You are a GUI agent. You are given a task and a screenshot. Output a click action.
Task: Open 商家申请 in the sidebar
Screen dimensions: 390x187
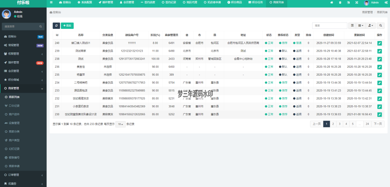[23, 166]
